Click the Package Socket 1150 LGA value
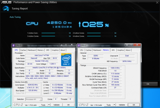This screenshot has height=108, width=160. click(42, 61)
